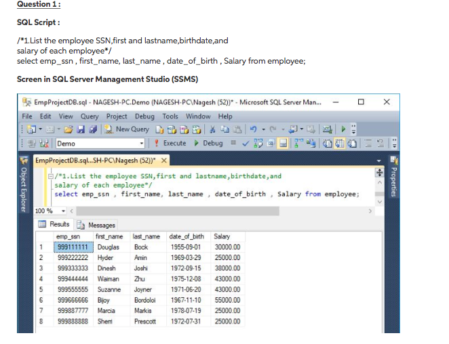The image size is (449, 344).
Task: Open the Help menu
Action: click(x=225, y=116)
